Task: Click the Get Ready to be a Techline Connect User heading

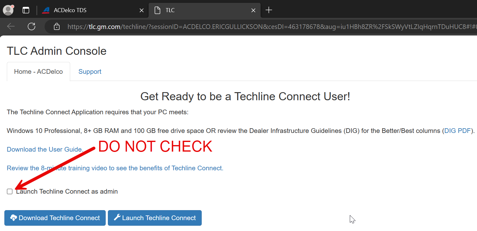Action: coord(245,97)
